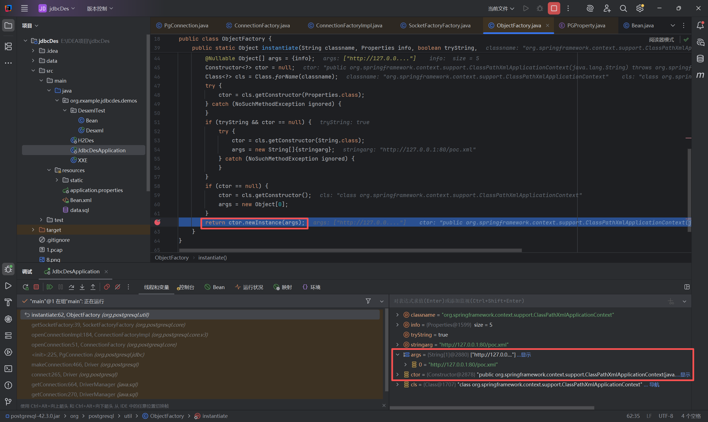Click the View Breakpoints icon
This screenshot has height=422, width=708.
107,287
